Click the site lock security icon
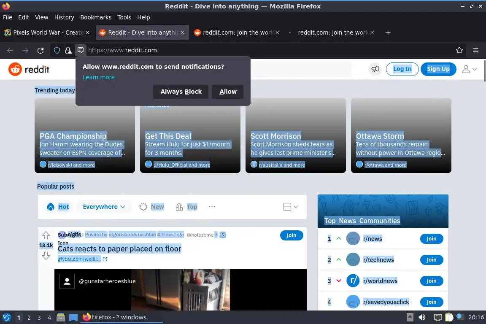Image resolution: width=486 pixels, height=324 pixels. (x=68, y=50)
